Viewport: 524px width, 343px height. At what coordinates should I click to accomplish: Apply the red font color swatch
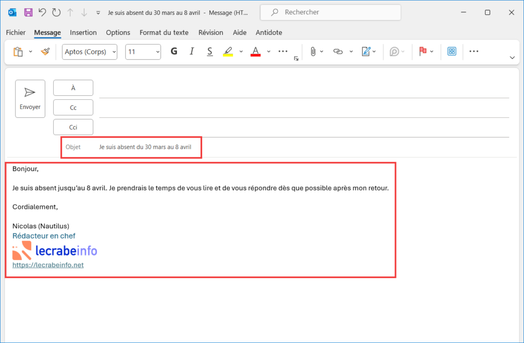click(256, 51)
